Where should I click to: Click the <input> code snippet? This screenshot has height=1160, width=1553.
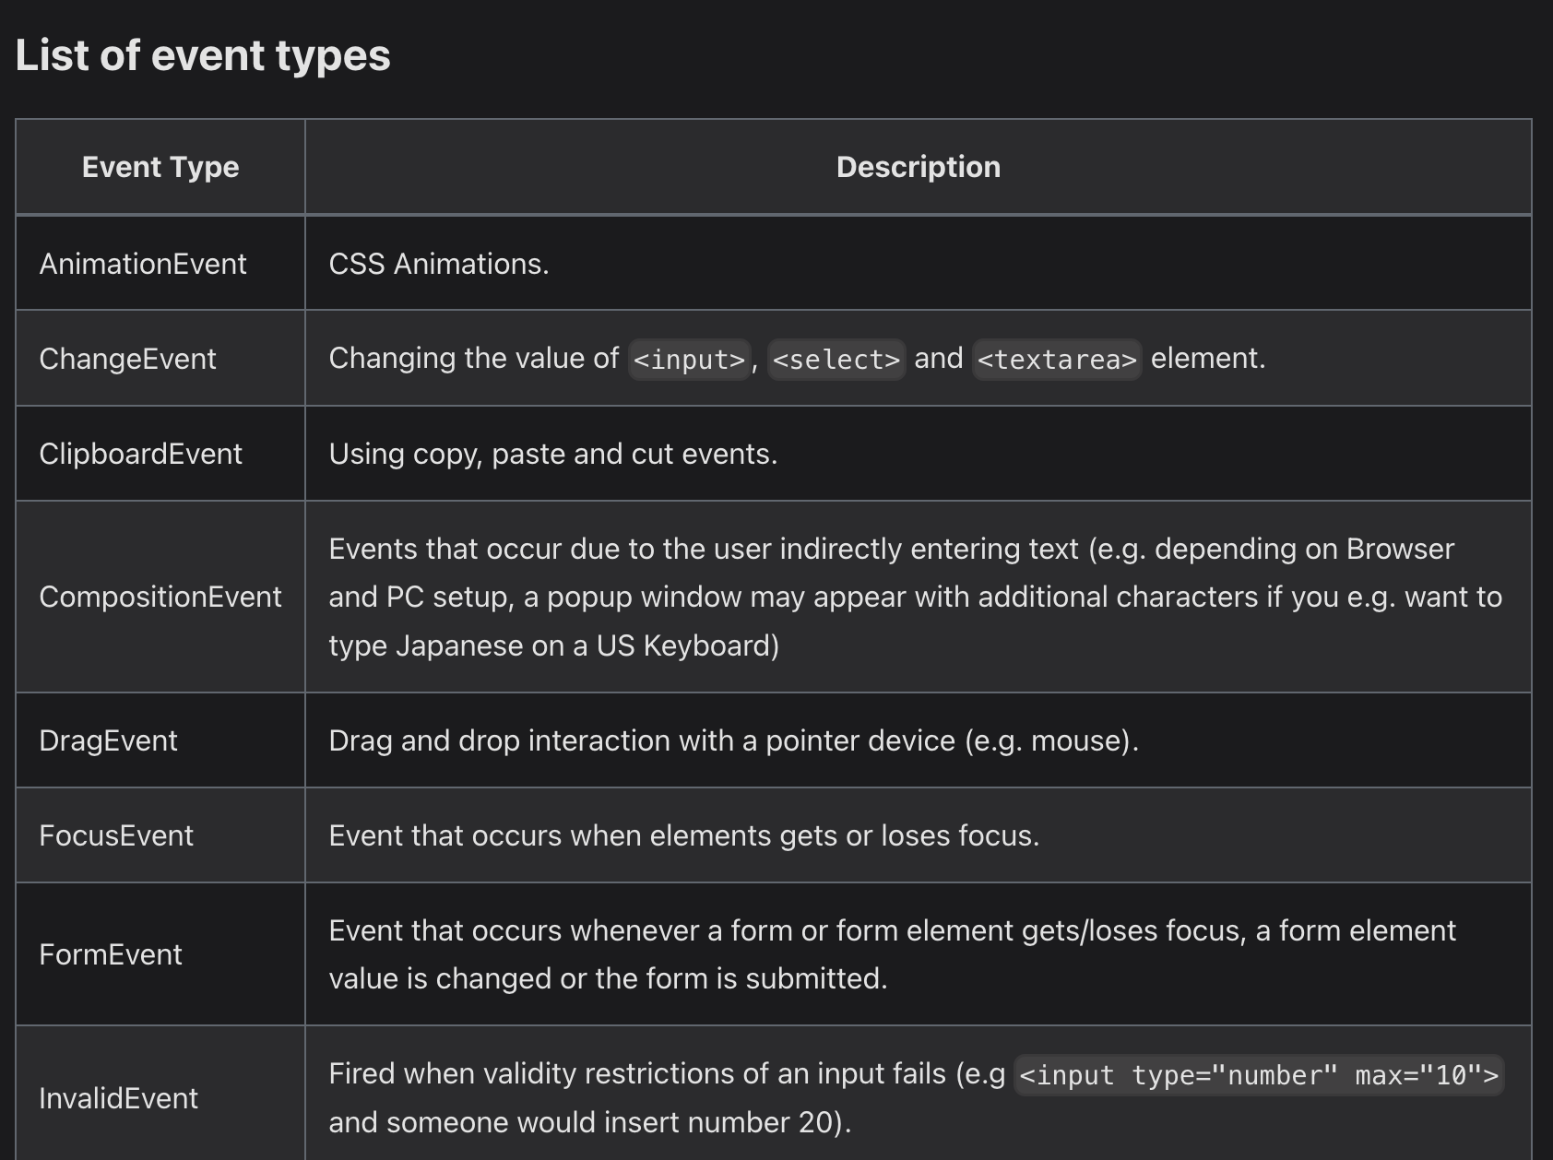coord(689,359)
